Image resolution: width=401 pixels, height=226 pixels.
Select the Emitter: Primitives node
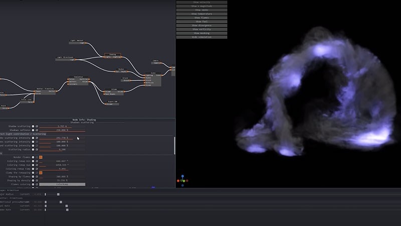click(x=45, y=91)
